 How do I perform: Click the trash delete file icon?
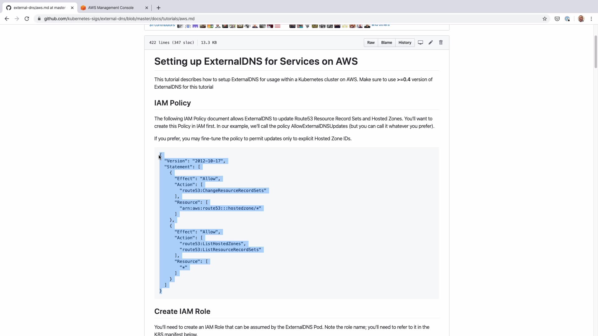click(x=441, y=43)
